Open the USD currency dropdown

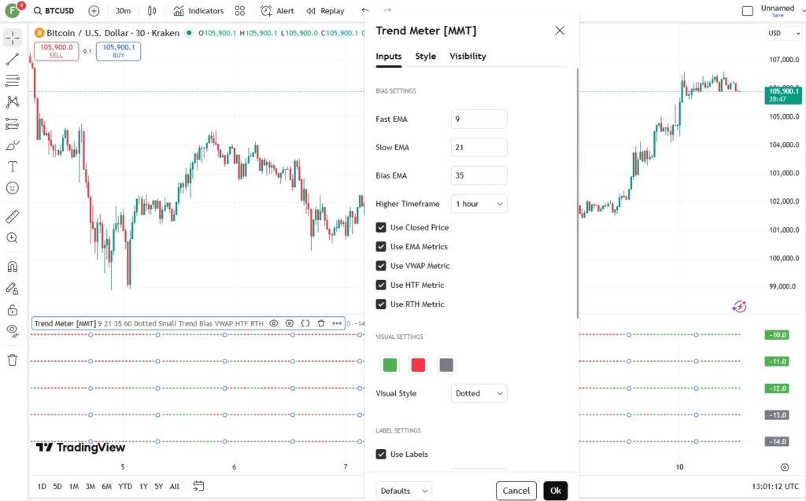(x=783, y=33)
